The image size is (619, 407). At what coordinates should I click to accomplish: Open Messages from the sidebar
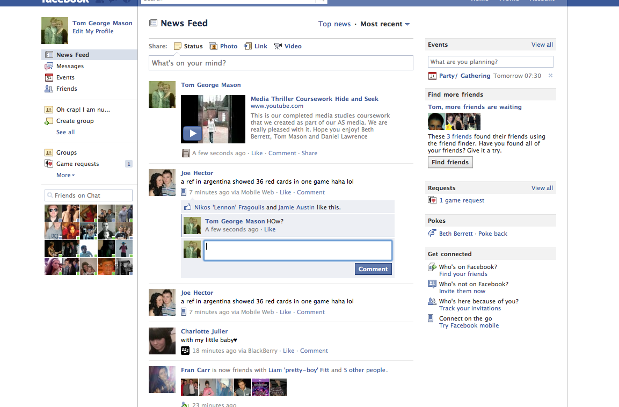[70, 67]
